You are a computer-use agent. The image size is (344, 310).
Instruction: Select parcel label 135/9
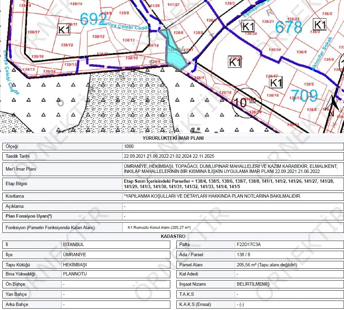[329, 59]
